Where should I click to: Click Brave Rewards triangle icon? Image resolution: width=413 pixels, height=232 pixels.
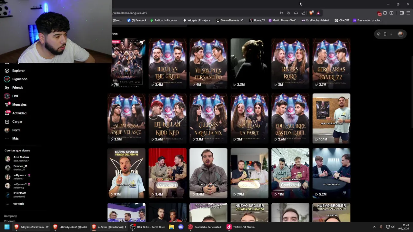(x=318, y=13)
